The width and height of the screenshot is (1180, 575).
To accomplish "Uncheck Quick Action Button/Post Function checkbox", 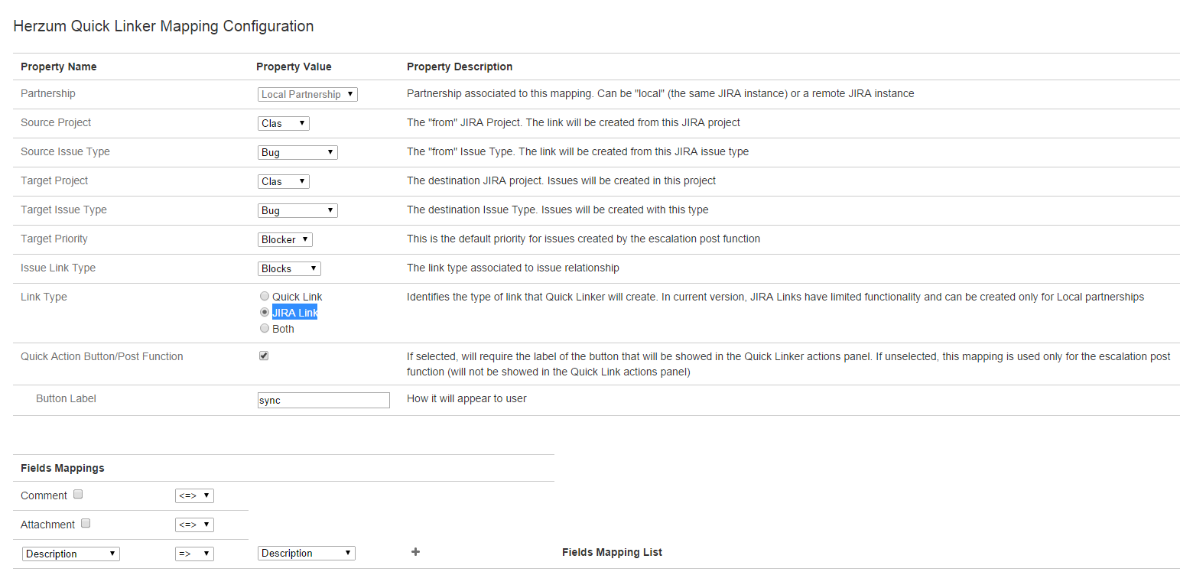I will [264, 356].
